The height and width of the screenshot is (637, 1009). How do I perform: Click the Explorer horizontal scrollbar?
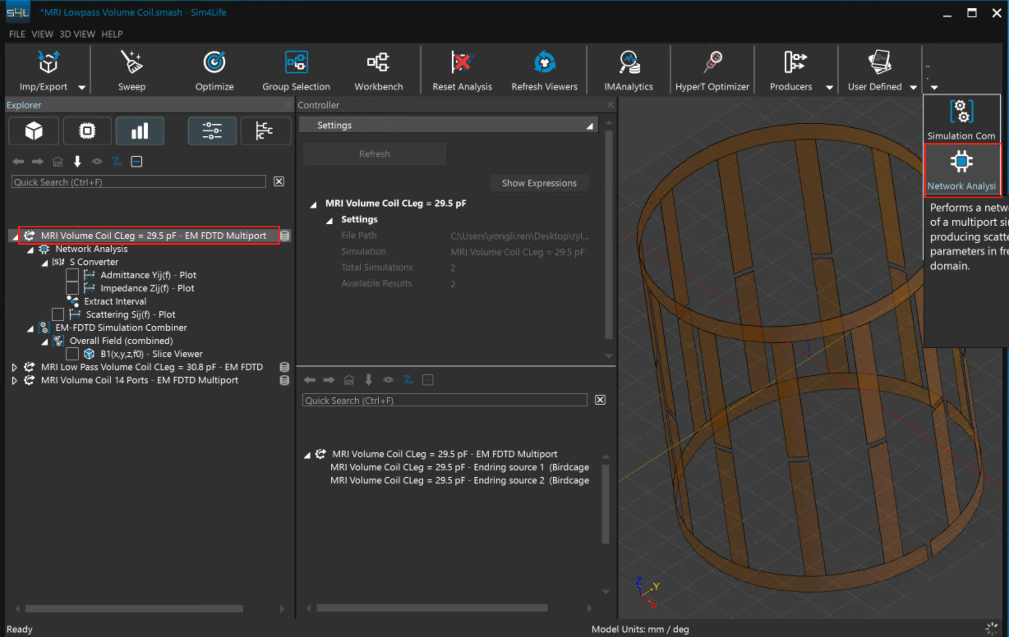click(134, 608)
